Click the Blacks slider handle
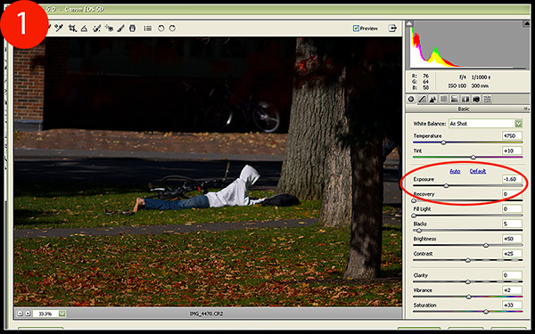Screen dimensions: 535x334 coord(419,231)
